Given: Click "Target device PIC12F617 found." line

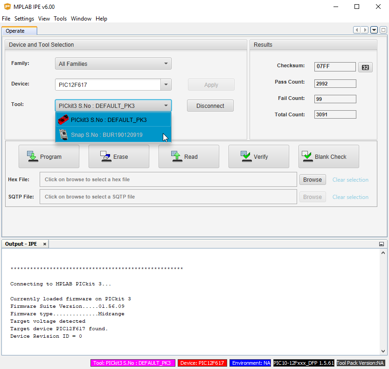Looking at the screenshot, I should click(59, 329).
